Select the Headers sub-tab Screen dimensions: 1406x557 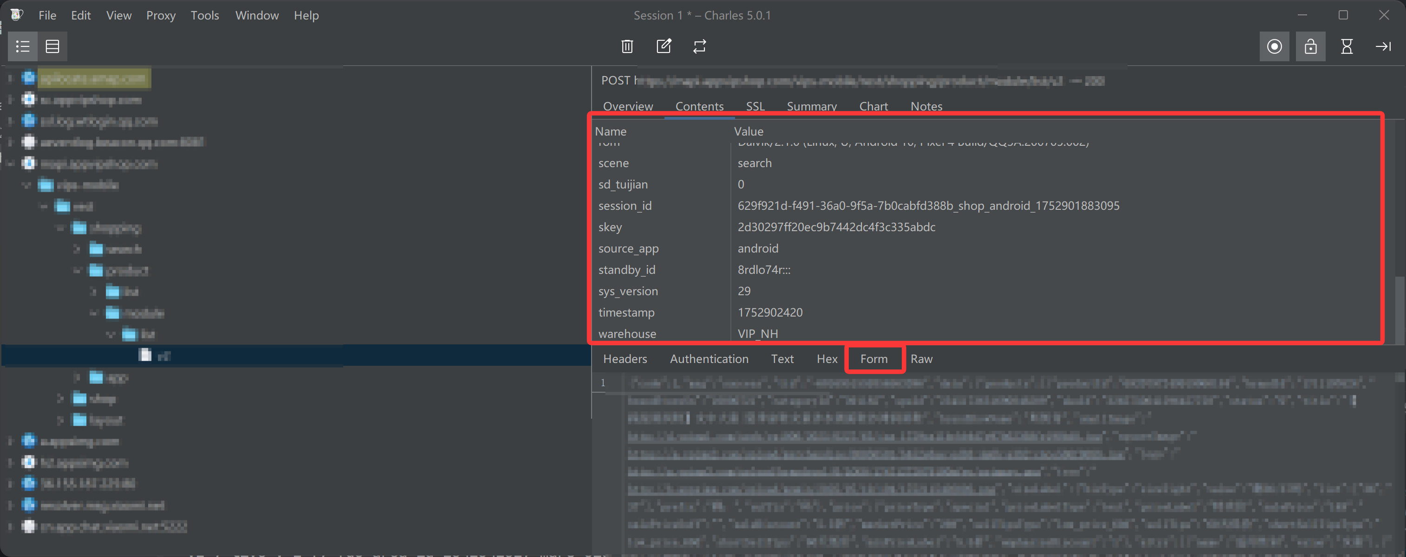[x=625, y=359]
